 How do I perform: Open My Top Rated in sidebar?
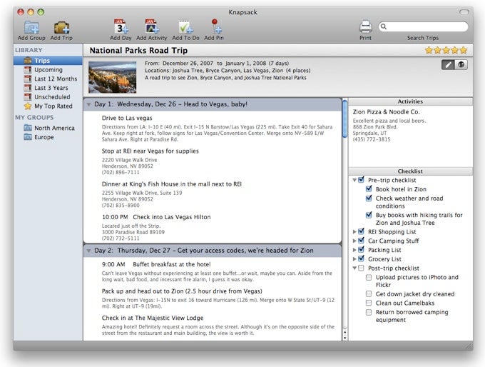point(53,106)
